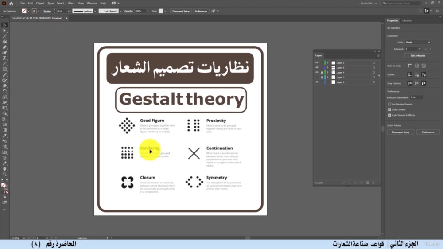The width and height of the screenshot is (443, 249).
Task: Select the Column Graph tool
Action: pos(4,152)
